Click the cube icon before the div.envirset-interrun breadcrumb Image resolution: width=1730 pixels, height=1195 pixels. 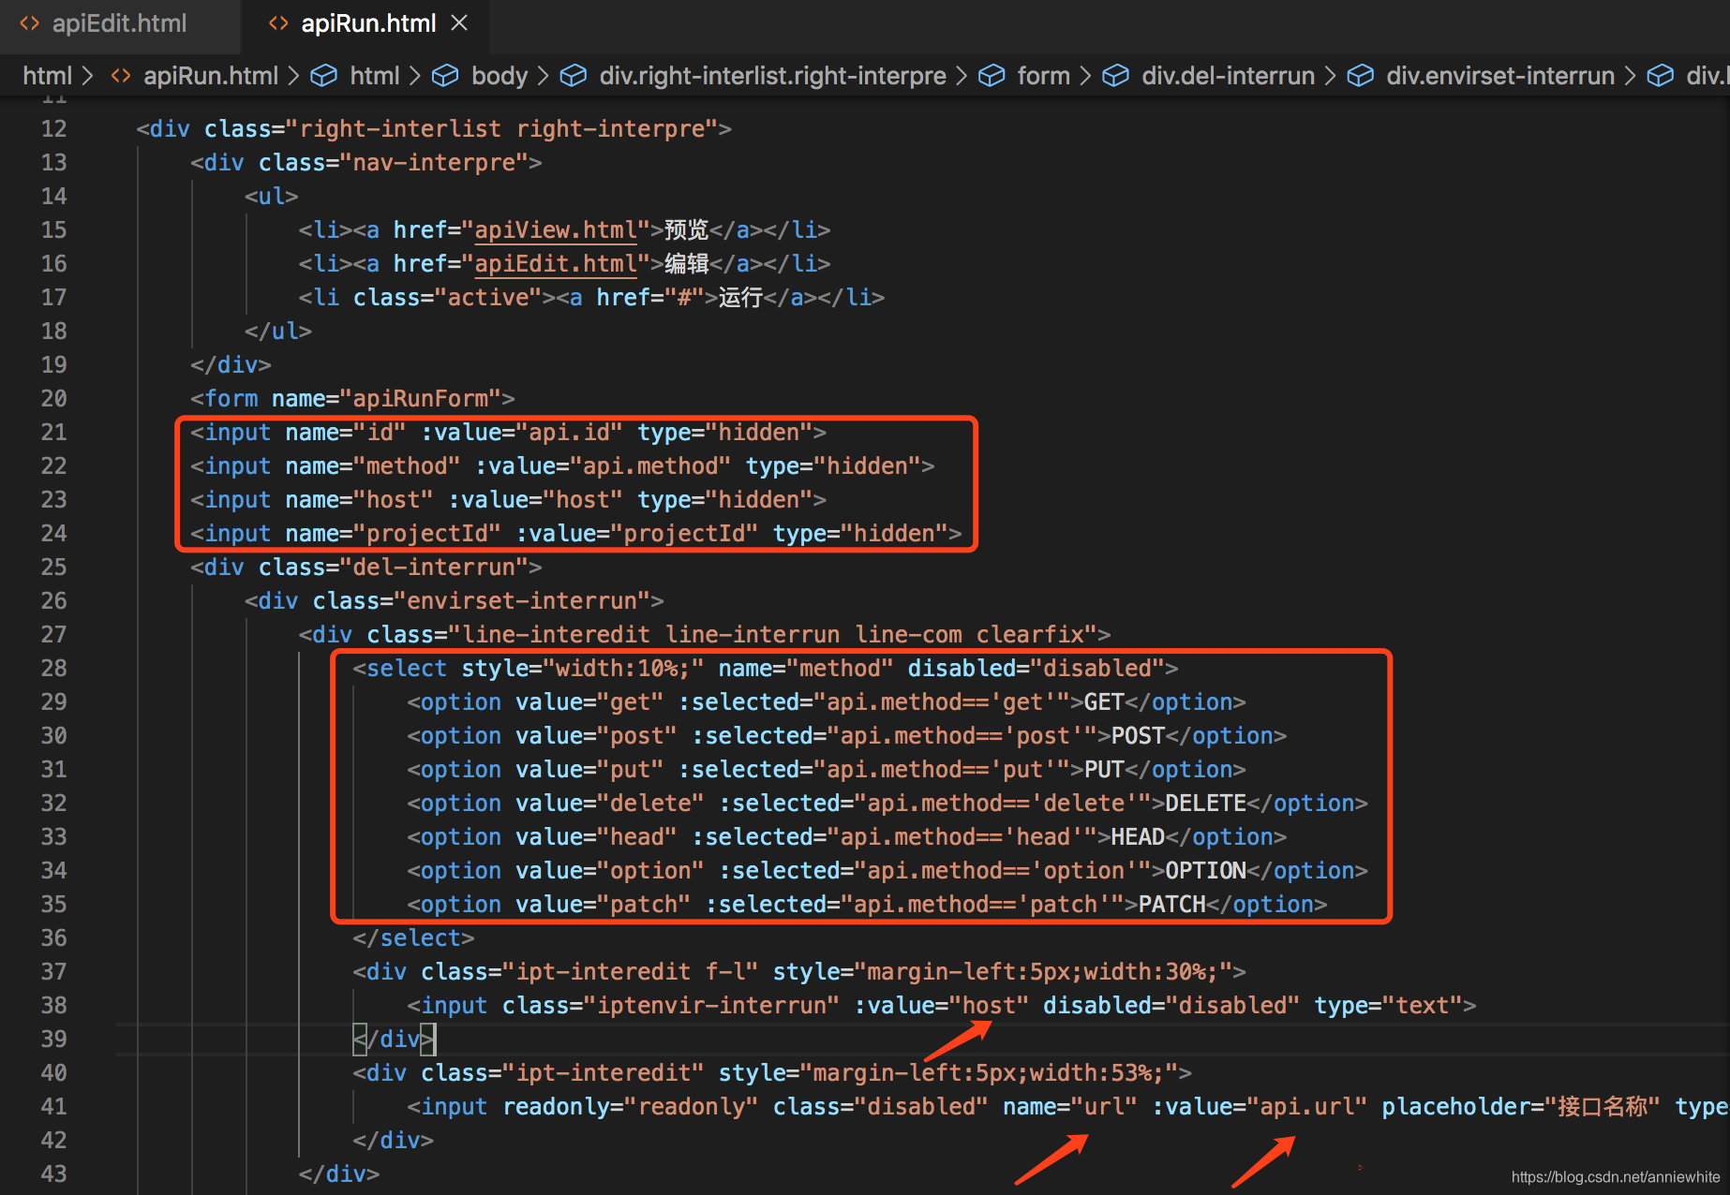[1361, 76]
